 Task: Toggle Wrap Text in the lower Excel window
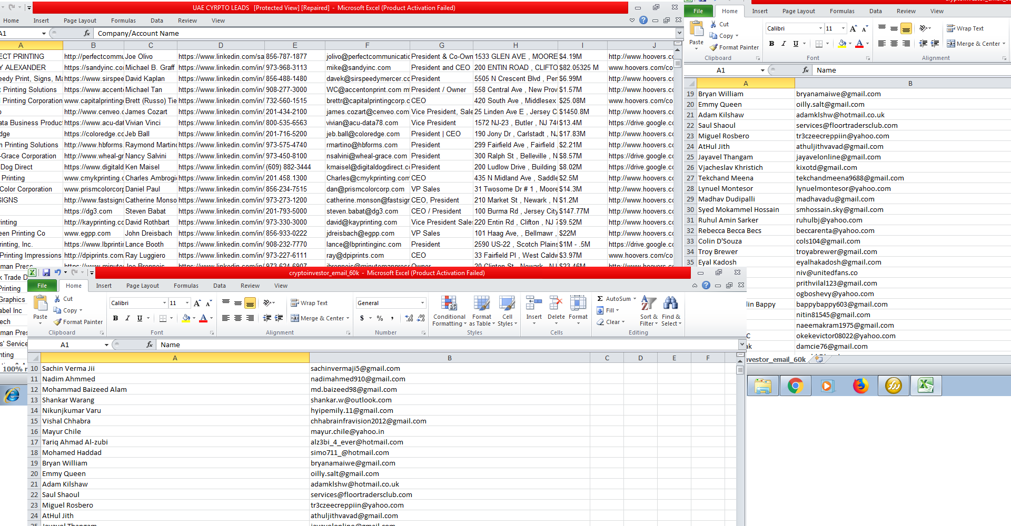(309, 303)
